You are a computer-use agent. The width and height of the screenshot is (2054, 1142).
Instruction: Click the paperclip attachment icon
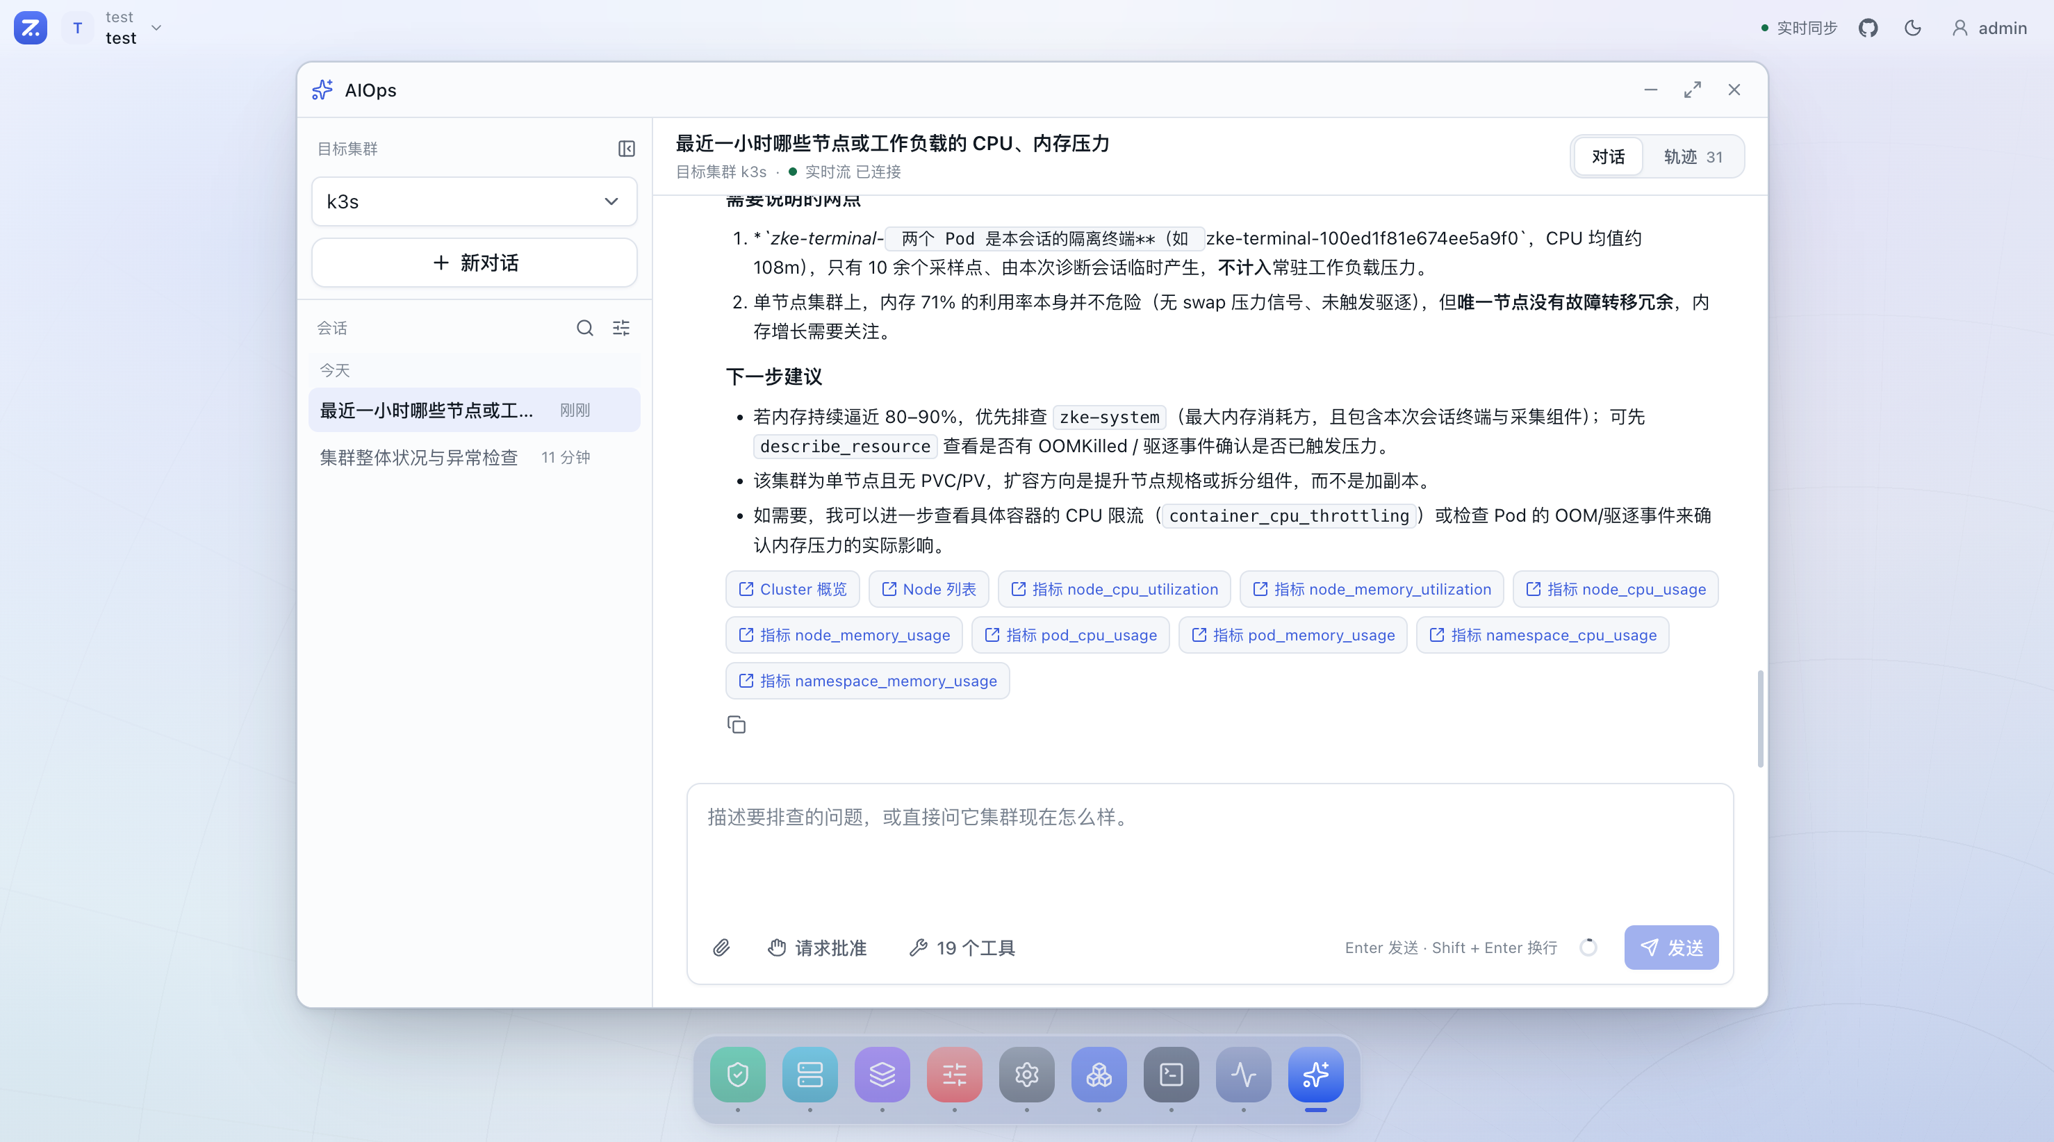(721, 947)
